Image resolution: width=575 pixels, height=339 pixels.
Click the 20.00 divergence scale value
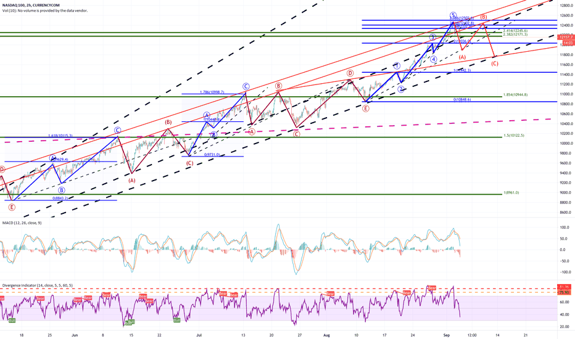tap(565, 327)
